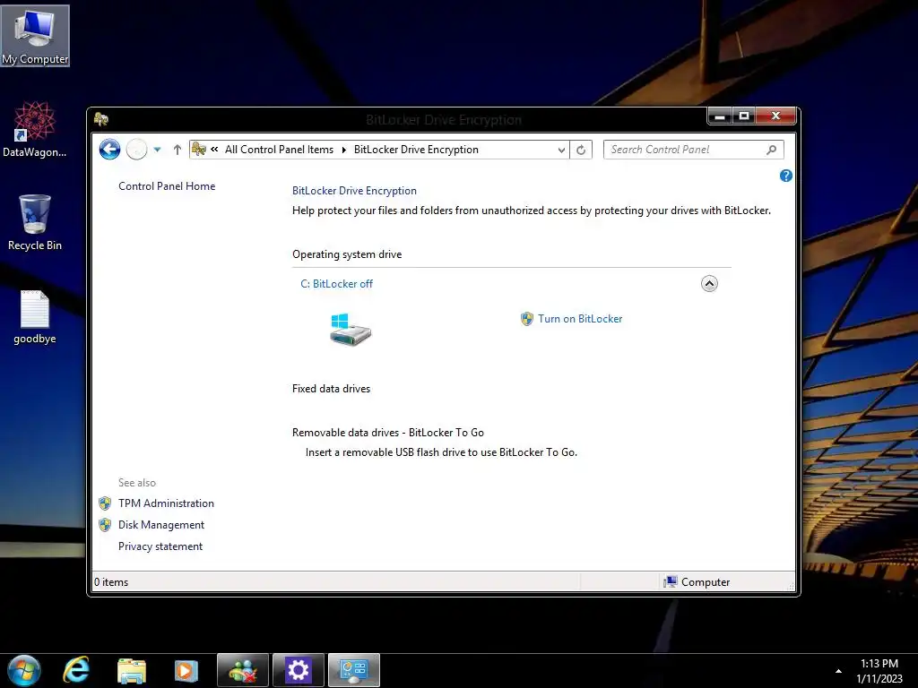This screenshot has width=918, height=688.
Task: Refresh the Control Panel view
Action: click(581, 150)
